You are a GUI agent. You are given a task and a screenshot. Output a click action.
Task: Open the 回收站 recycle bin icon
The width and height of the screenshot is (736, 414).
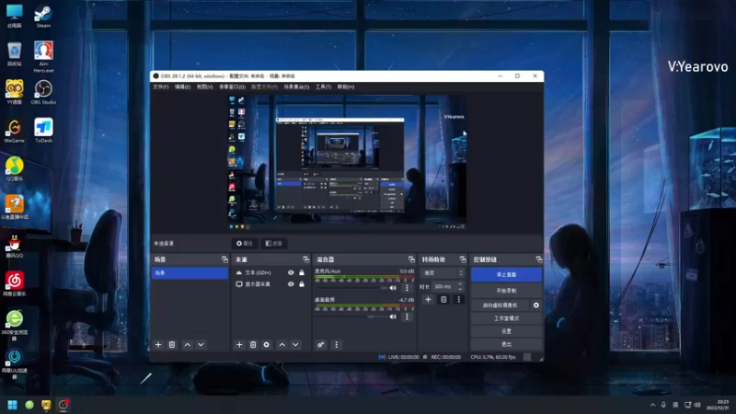pyautogui.click(x=14, y=54)
